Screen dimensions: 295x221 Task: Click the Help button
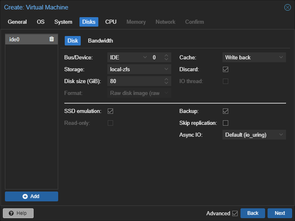coord(18,213)
